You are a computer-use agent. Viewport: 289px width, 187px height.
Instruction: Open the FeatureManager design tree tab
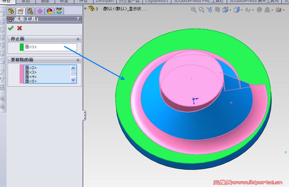click(x=11, y=11)
